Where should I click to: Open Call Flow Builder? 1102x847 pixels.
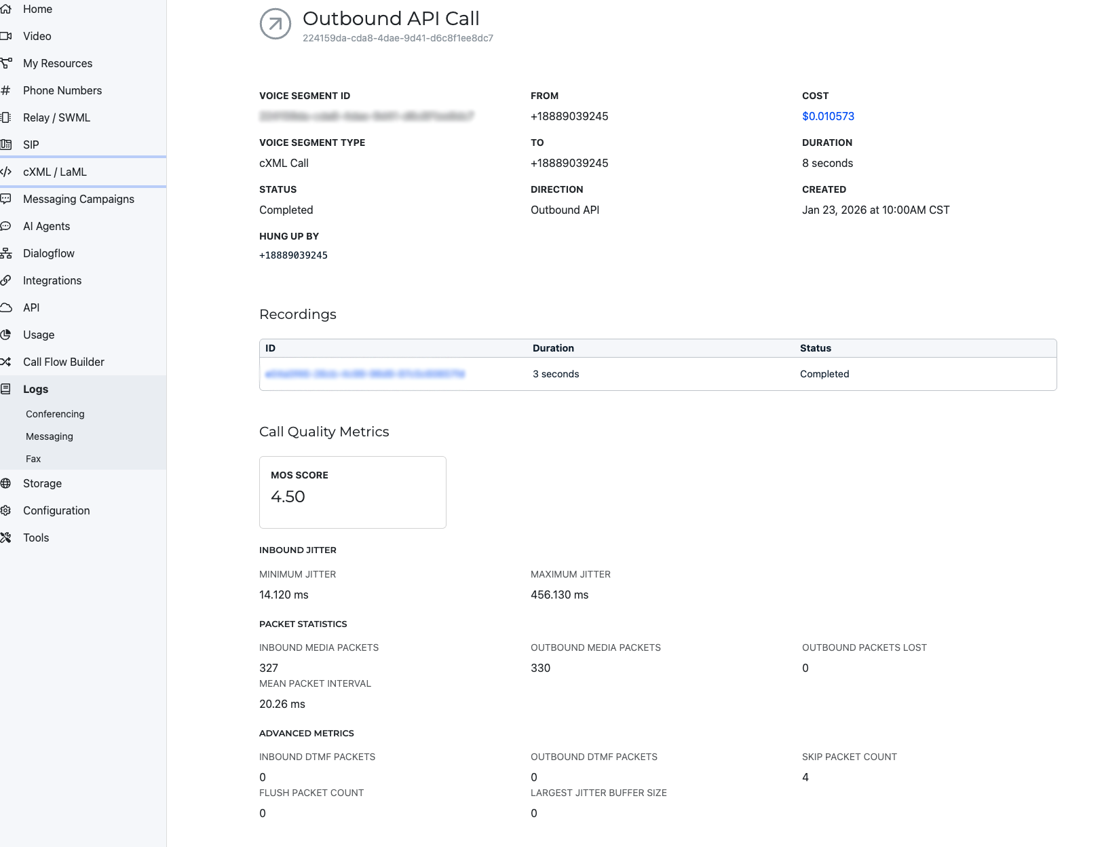64,362
